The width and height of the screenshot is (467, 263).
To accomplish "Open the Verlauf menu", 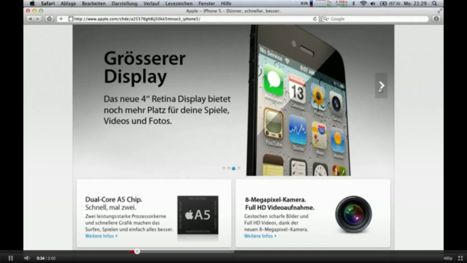I will (151, 4).
